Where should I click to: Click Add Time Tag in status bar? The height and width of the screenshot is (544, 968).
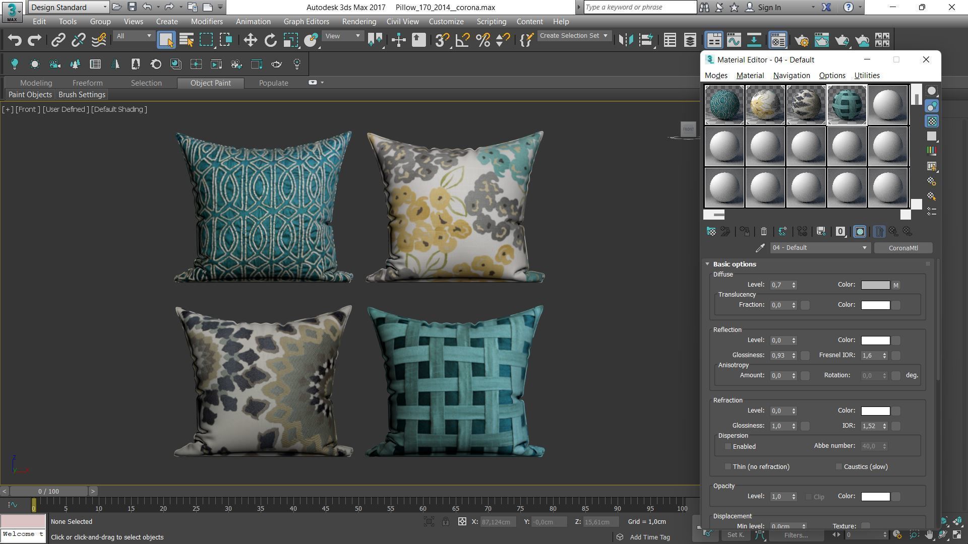[649, 537]
